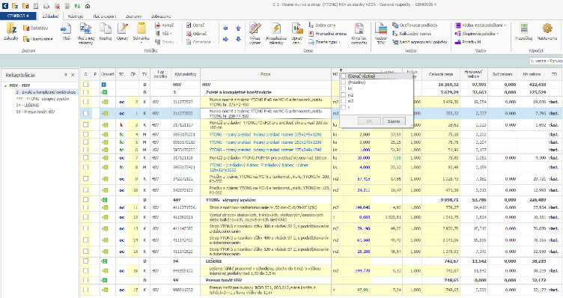Check the ks filter option

coord(343,88)
